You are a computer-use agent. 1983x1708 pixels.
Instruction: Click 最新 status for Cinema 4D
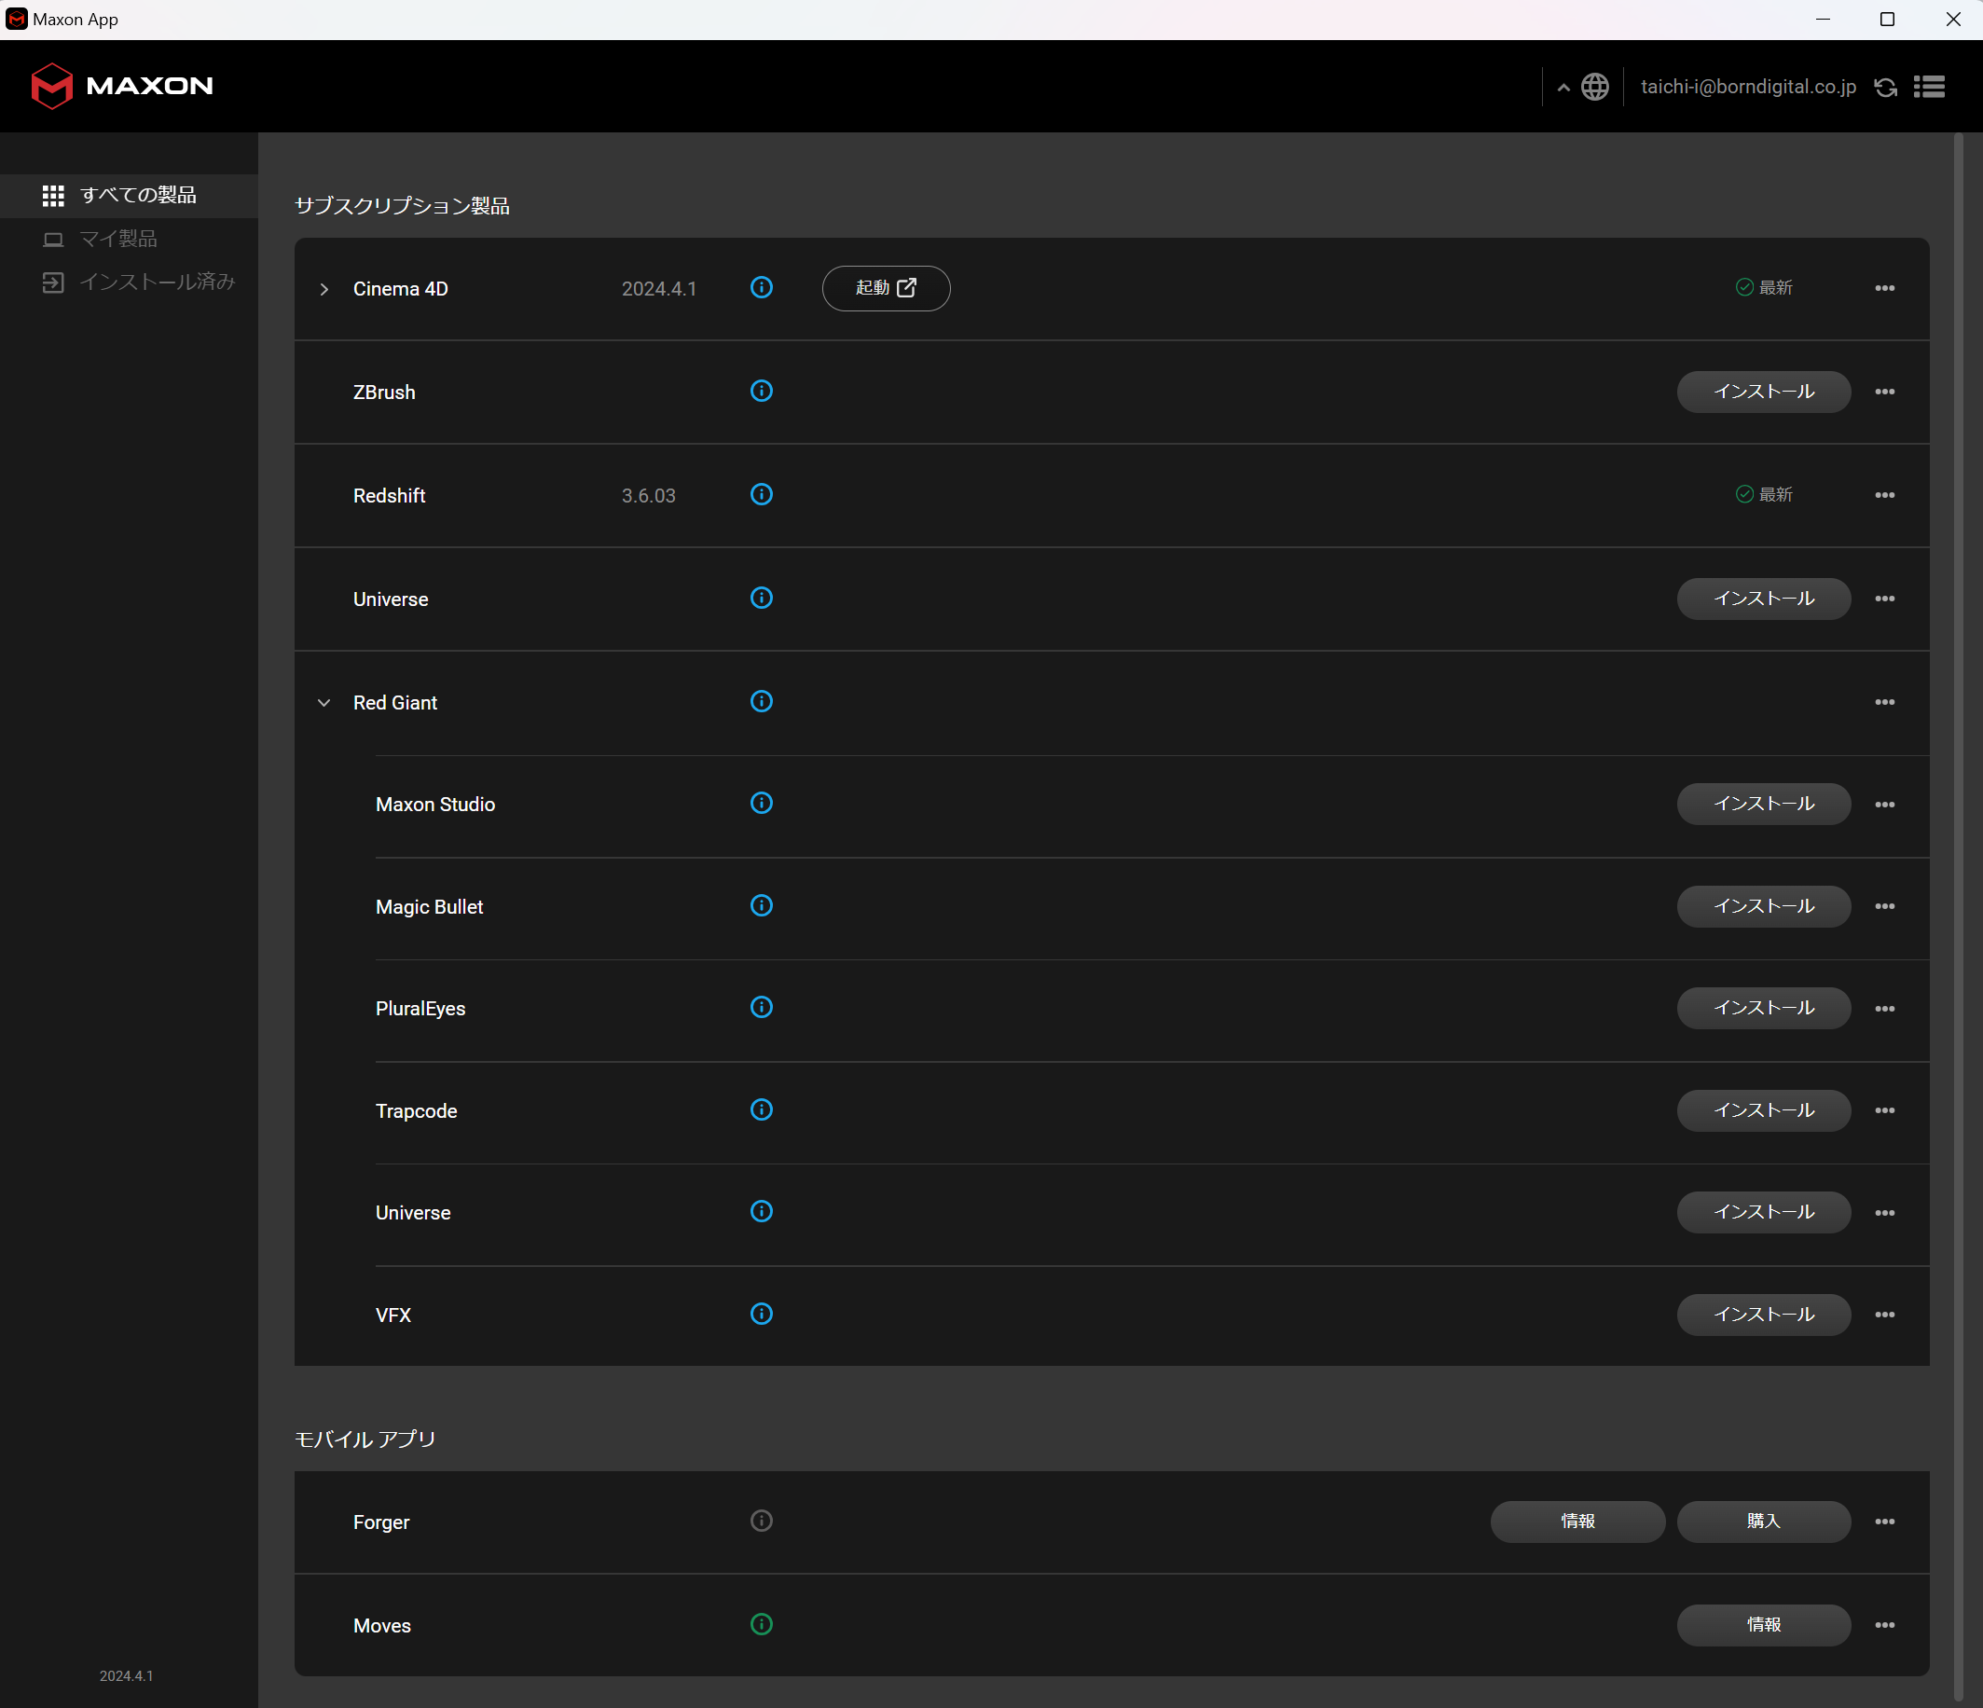coord(1764,287)
